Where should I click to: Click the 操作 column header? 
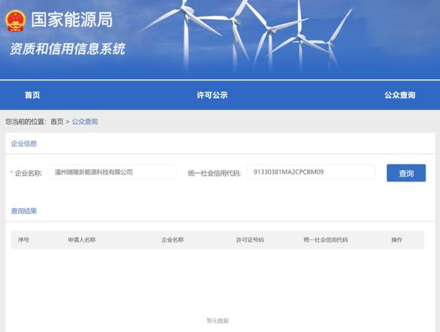pos(397,240)
